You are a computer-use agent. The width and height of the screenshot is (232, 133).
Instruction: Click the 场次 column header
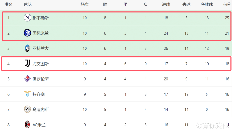pos(85,5)
